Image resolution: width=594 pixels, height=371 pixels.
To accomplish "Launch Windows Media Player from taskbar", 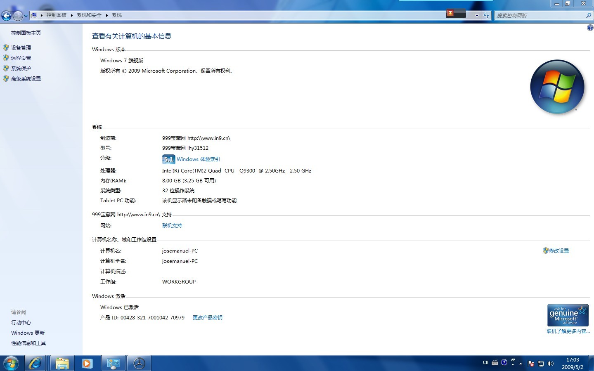I will point(87,363).
